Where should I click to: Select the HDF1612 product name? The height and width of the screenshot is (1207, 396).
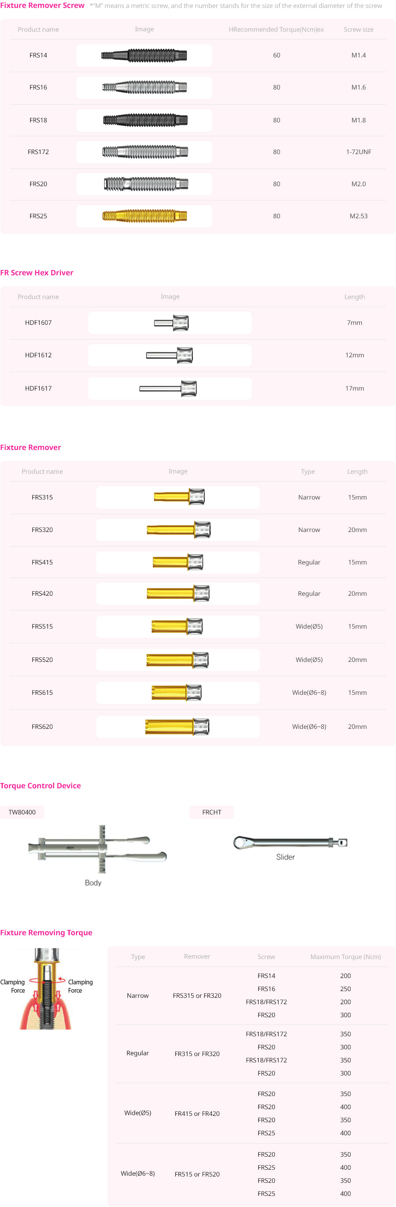click(x=38, y=355)
